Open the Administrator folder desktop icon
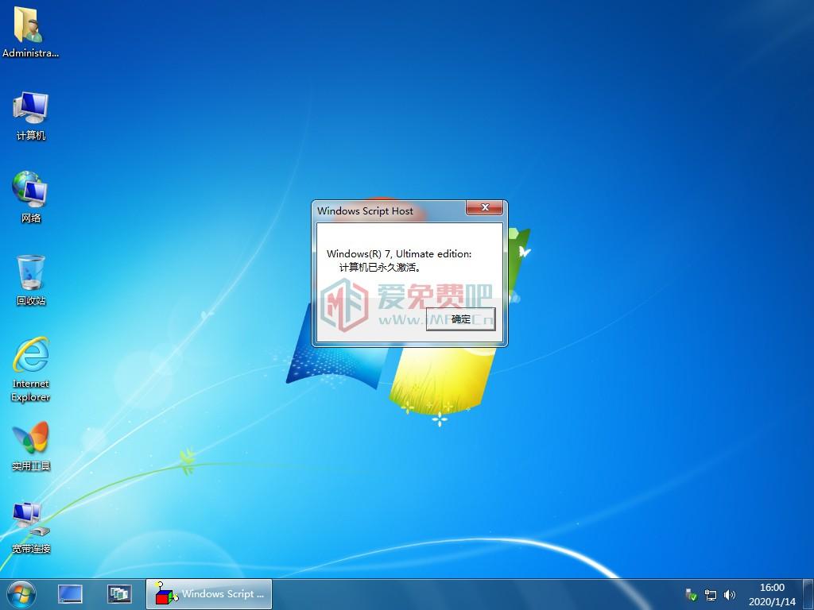Screen dimensions: 814x610 coord(29,31)
